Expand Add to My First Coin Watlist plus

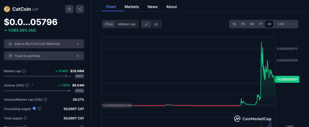78,44
